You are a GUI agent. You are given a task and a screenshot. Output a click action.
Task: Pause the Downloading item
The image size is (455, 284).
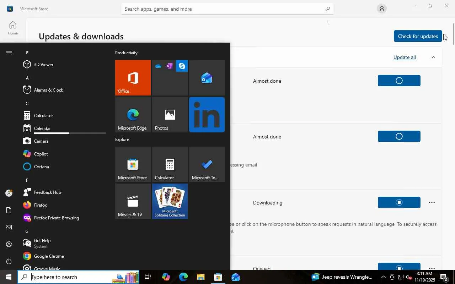click(399, 202)
